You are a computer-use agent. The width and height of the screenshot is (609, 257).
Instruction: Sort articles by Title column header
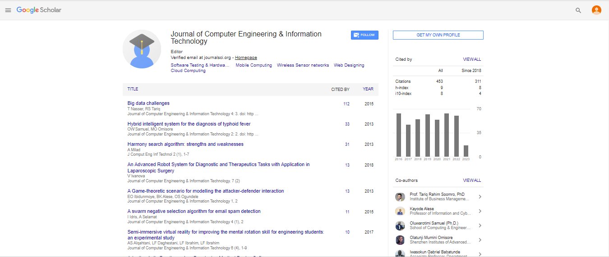[133, 89]
